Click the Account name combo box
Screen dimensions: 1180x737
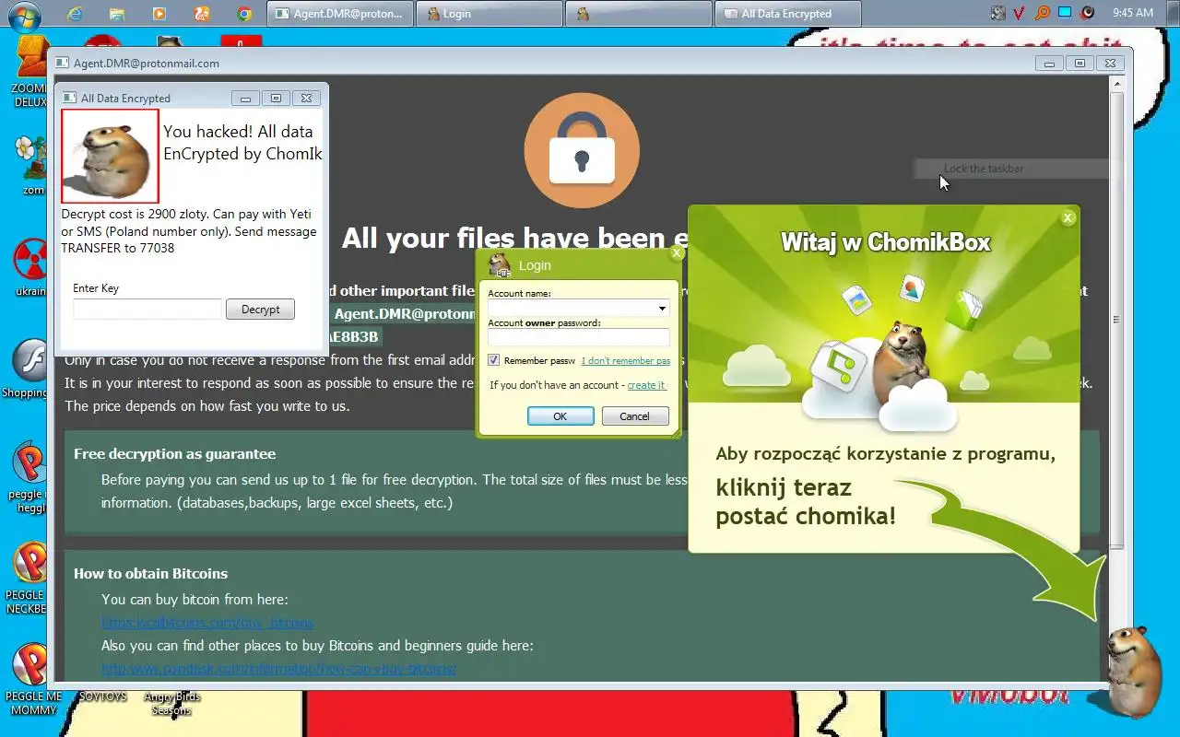coord(578,308)
